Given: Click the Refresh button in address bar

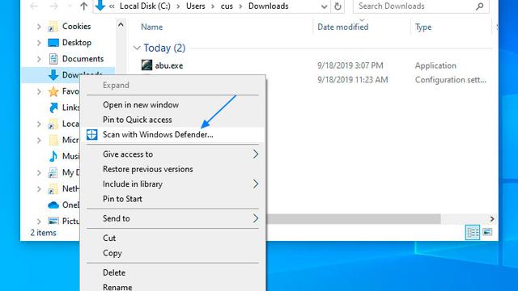Looking at the screenshot, I should click(338, 6).
